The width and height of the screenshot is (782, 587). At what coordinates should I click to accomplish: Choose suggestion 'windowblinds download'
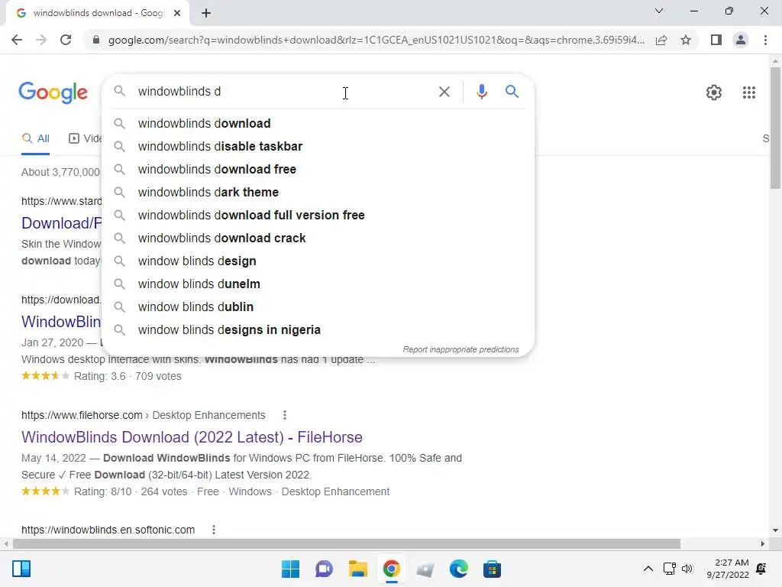(318, 123)
